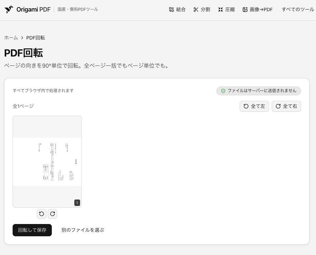Screen dimensions: 316x255
Task: Open the 結合 (merge) tool
Action: coord(177,10)
